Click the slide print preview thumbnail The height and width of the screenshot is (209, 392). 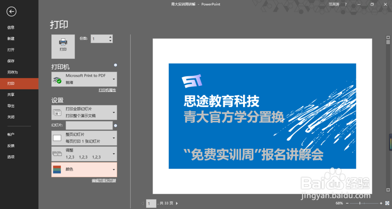[x=262, y=116]
